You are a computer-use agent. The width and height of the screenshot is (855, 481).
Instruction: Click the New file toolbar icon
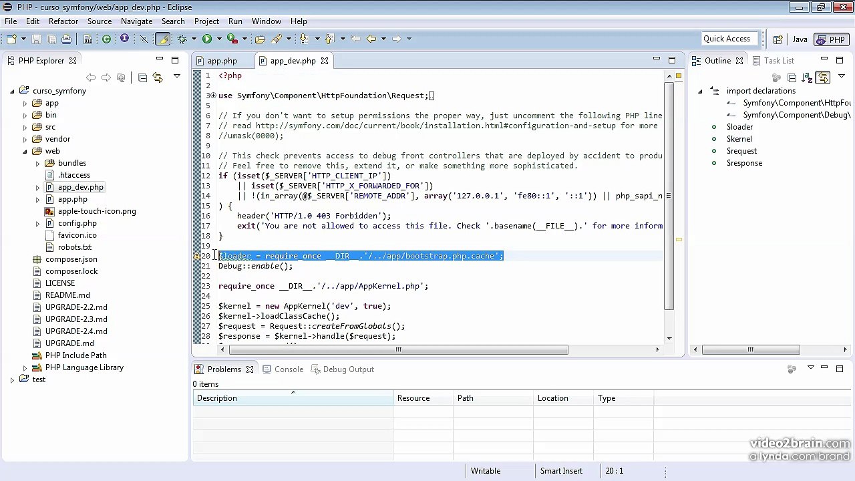(x=11, y=39)
